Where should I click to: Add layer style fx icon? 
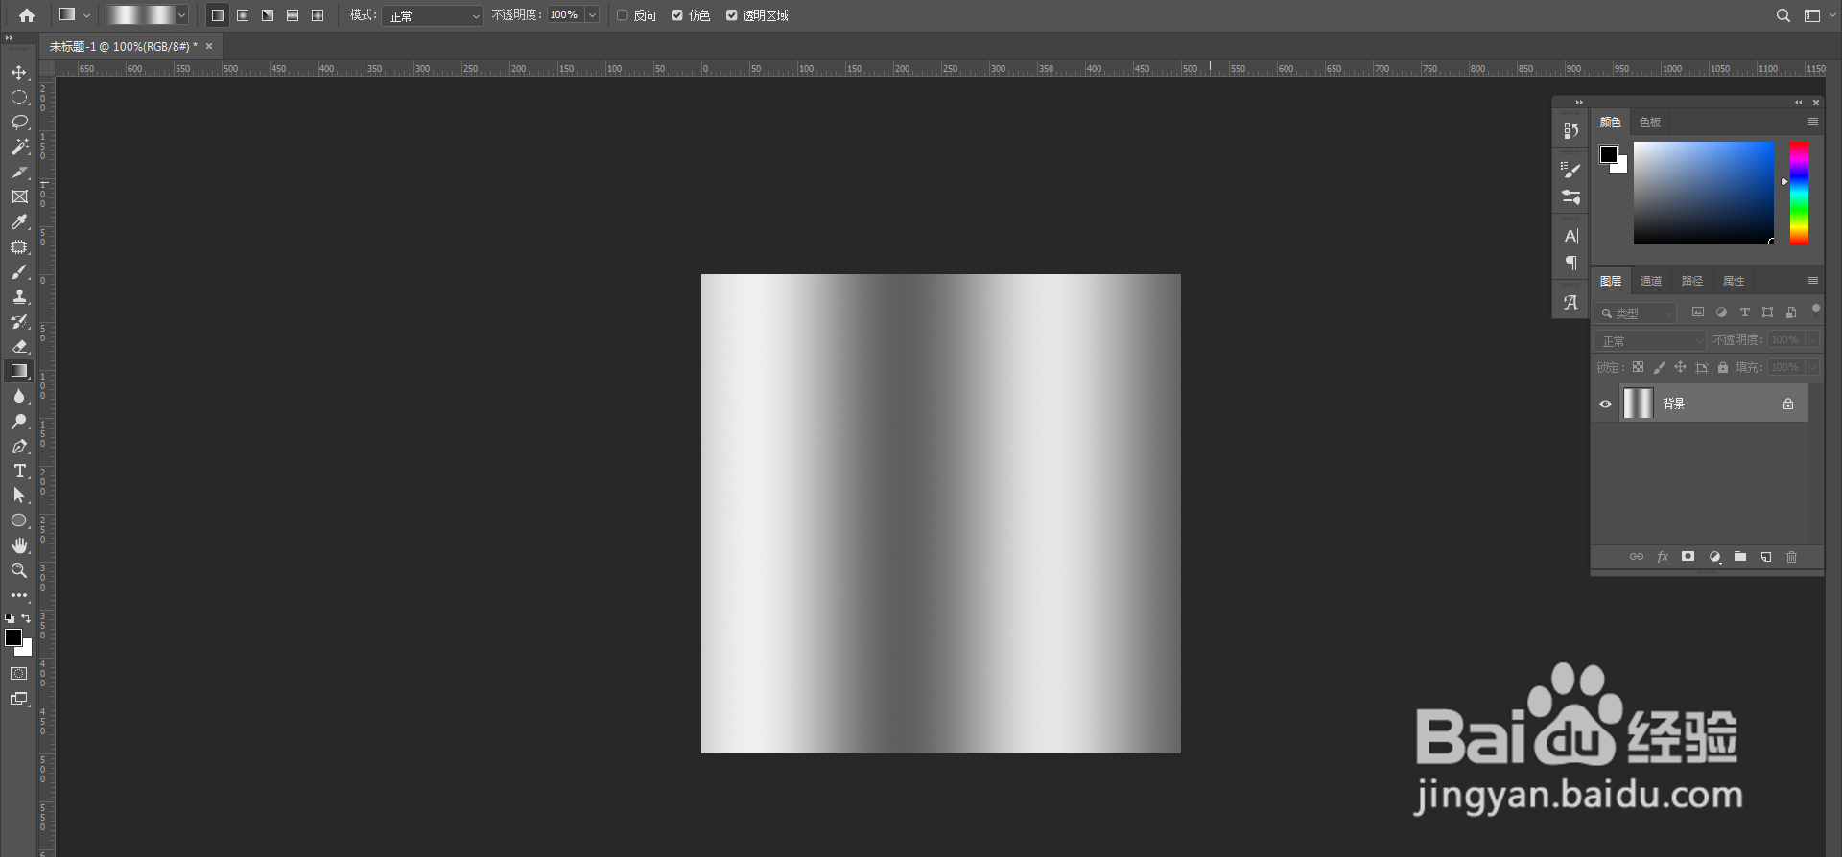pyautogui.click(x=1663, y=557)
